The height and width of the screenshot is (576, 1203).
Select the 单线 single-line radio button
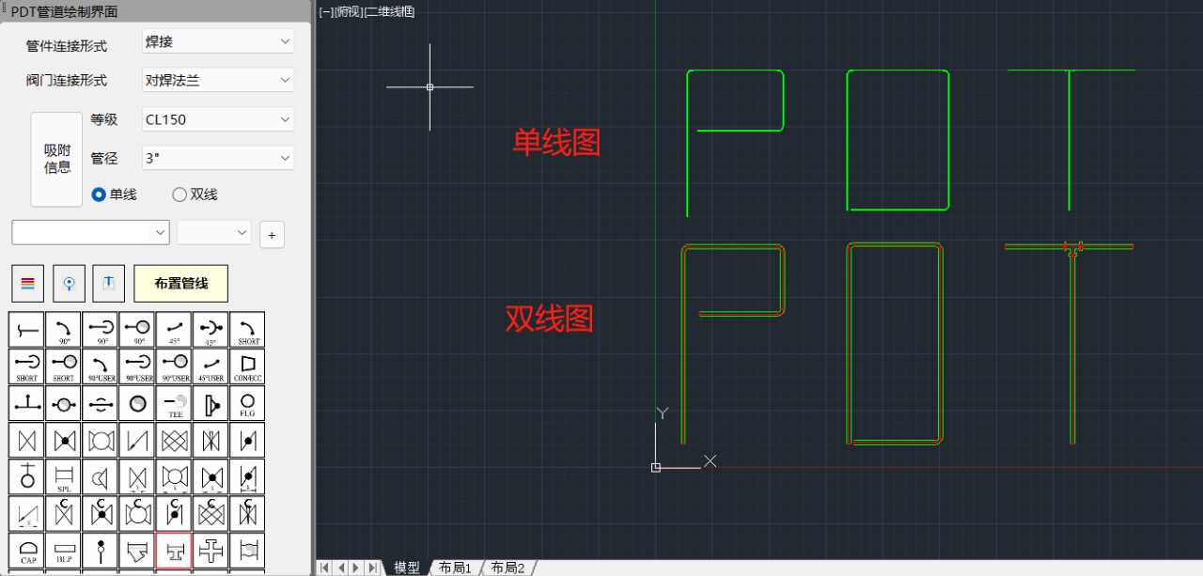tap(99, 195)
